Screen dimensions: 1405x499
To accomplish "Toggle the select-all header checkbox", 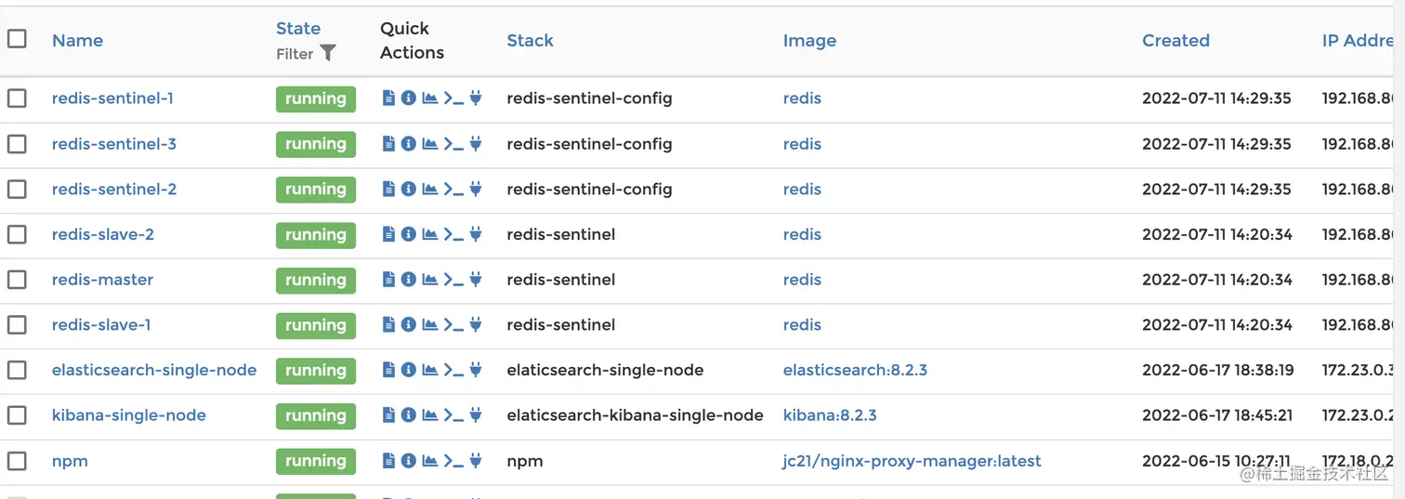I will tap(17, 39).
